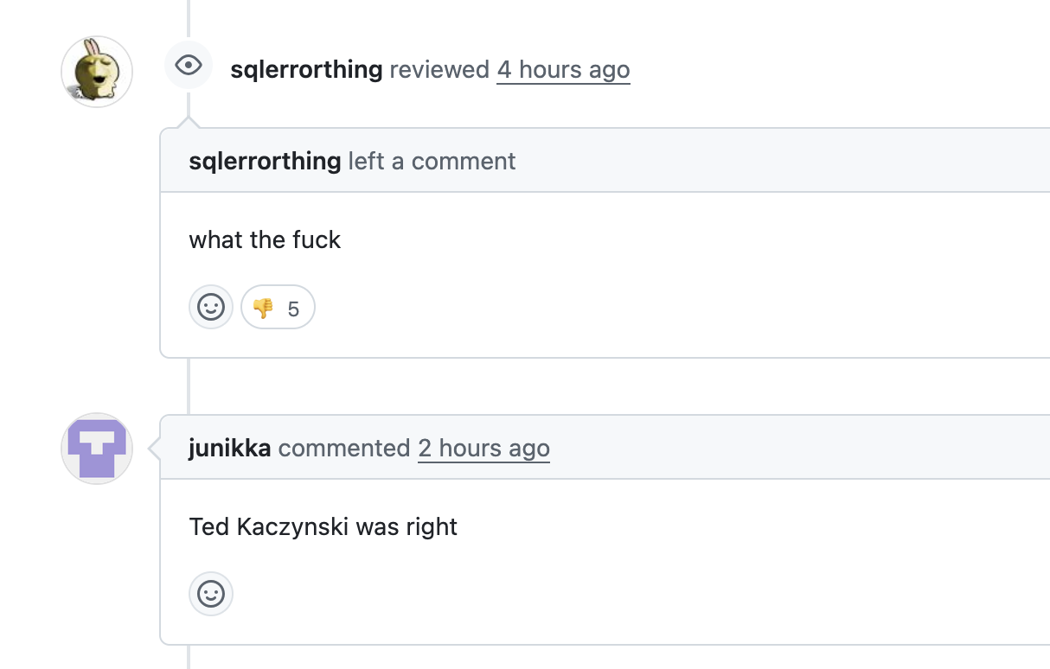The height and width of the screenshot is (669, 1050).
Task: Open the '4 hours ago' timestamp link
Action: coord(563,70)
